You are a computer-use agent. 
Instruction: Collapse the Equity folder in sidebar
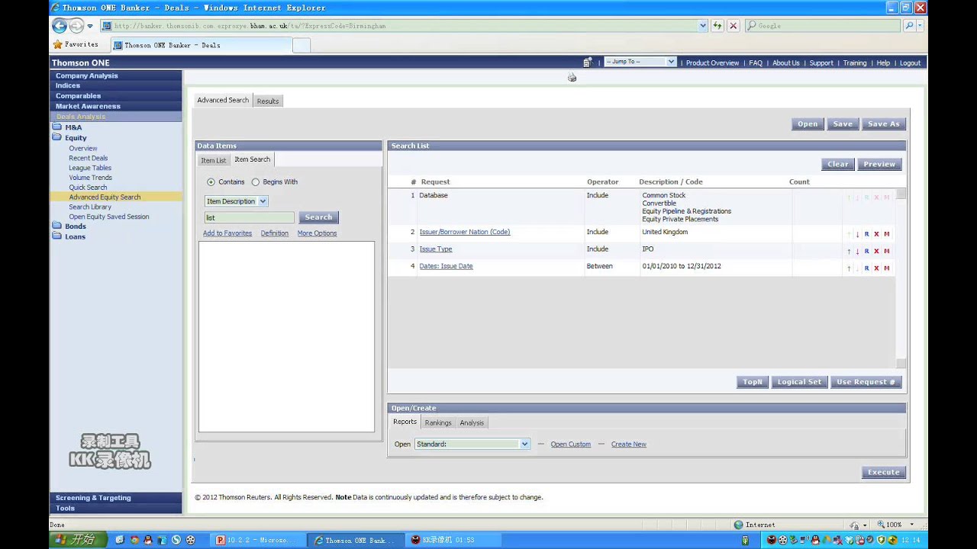pos(56,138)
